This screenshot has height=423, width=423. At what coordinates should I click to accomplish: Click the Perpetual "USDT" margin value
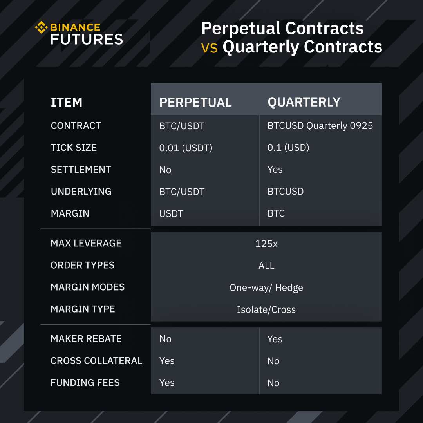pos(171,214)
